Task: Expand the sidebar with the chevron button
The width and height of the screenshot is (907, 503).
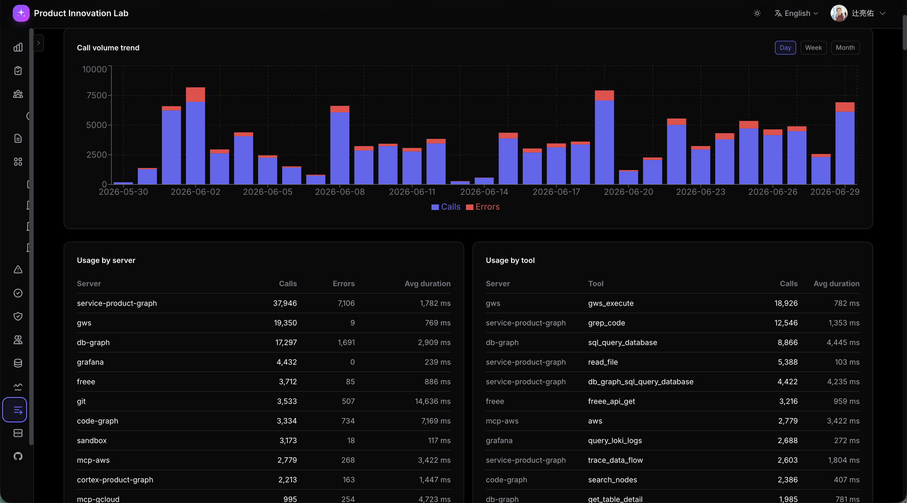Action: [x=39, y=43]
